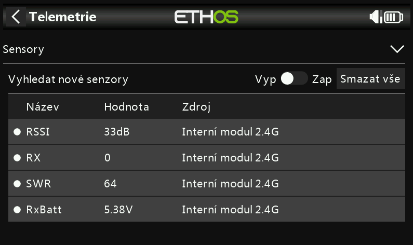Screen dimensions: 413x245
Task: Toggle the new sensor search switch
Action: point(294,79)
